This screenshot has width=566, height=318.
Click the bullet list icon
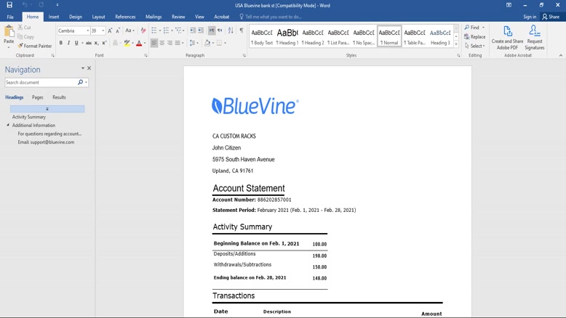pyautogui.click(x=154, y=30)
